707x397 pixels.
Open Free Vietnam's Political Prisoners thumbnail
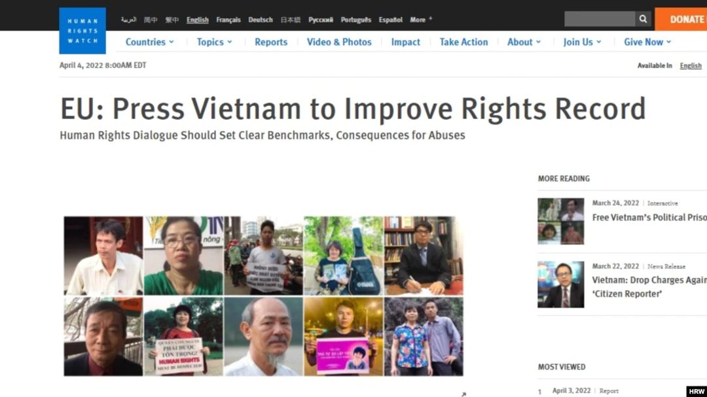tap(560, 221)
